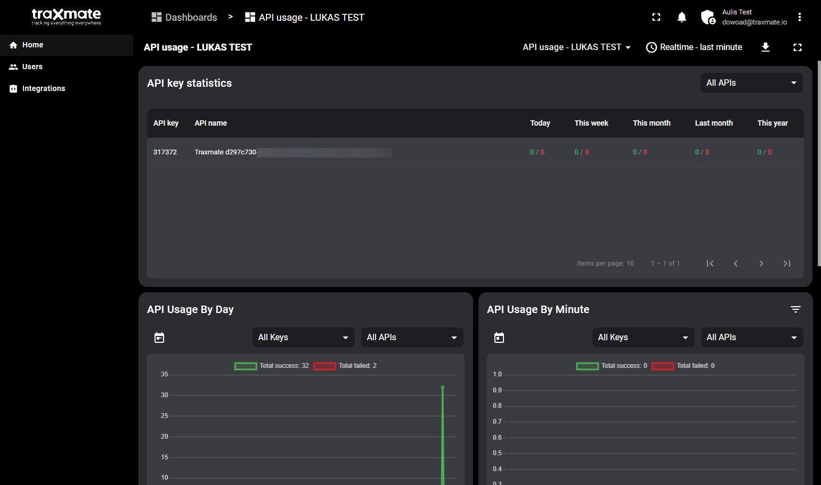Open All APIs dropdown in API key statistics
Screen dimensions: 821x485
coord(751,83)
